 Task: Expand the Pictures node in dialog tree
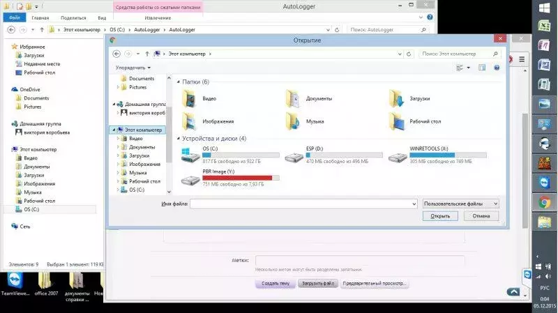tap(118, 86)
